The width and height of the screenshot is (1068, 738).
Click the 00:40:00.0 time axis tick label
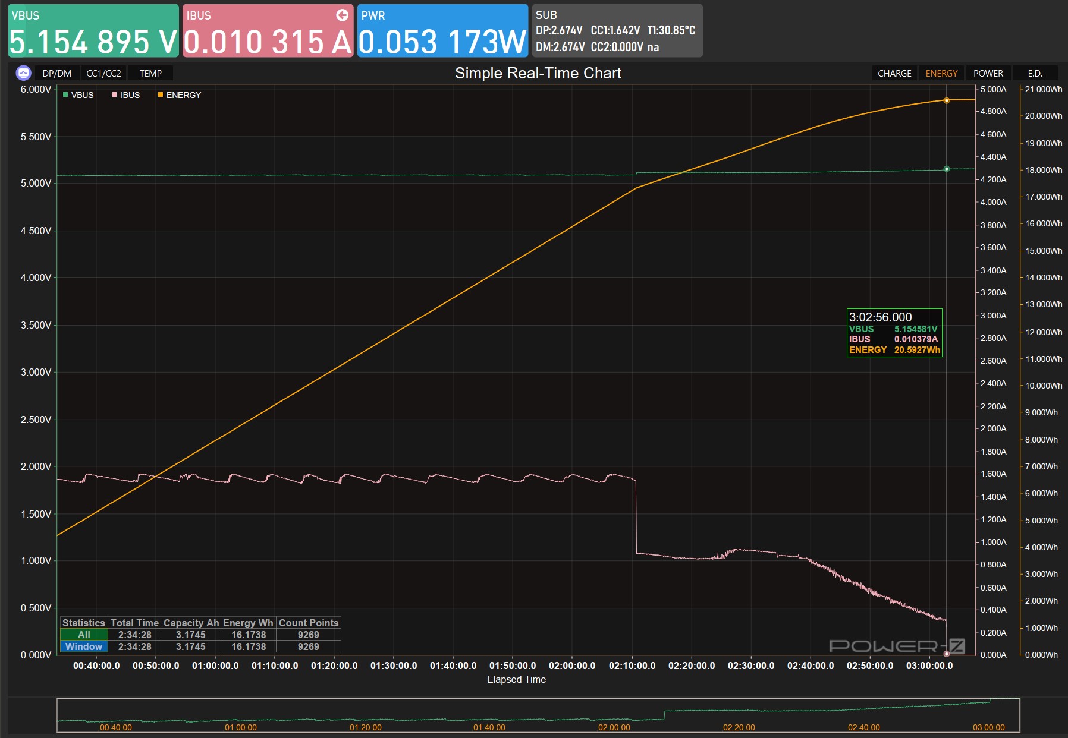pyautogui.click(x=96, y=666)
